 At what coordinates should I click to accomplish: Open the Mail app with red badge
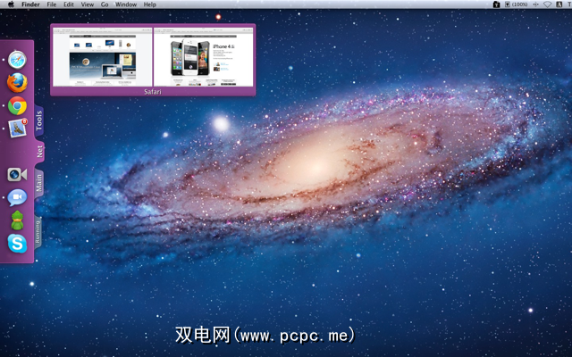click(18, 129)
